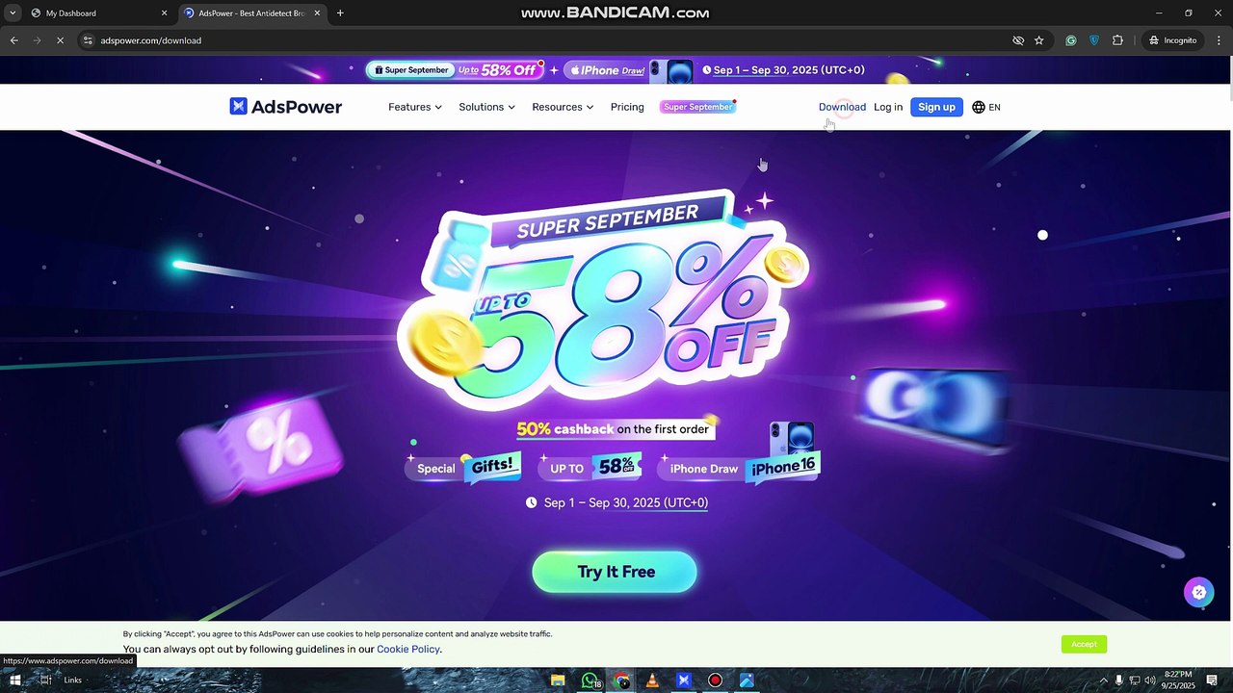Image resolution: width=1233 pixels, height=693 pixels.
Task: Open volume control in system tray
Action: coord(1149,680)
